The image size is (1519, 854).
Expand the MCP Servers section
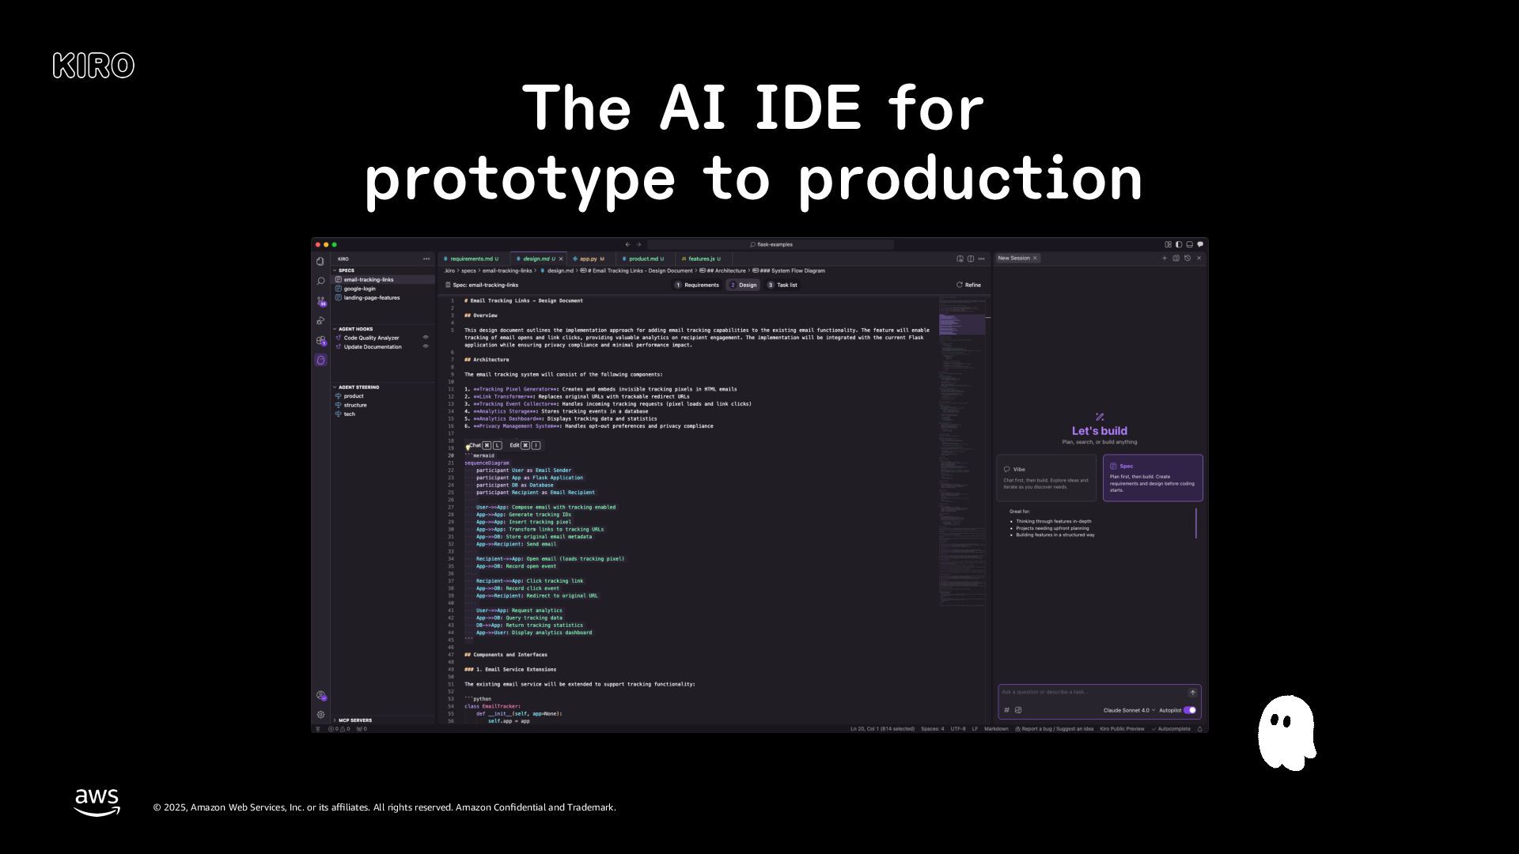[x=354, y=720]
